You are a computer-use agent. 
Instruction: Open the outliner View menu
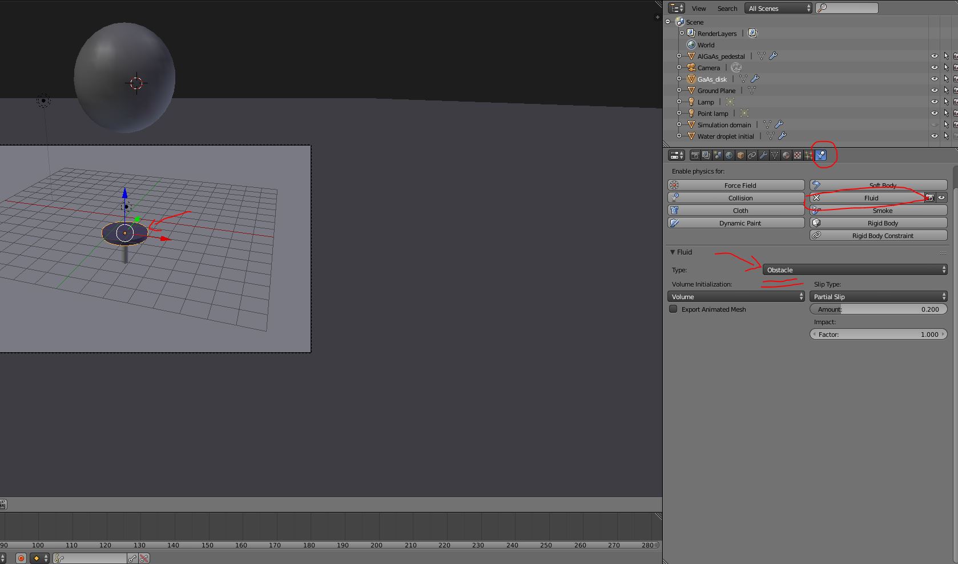click(699, 8)
